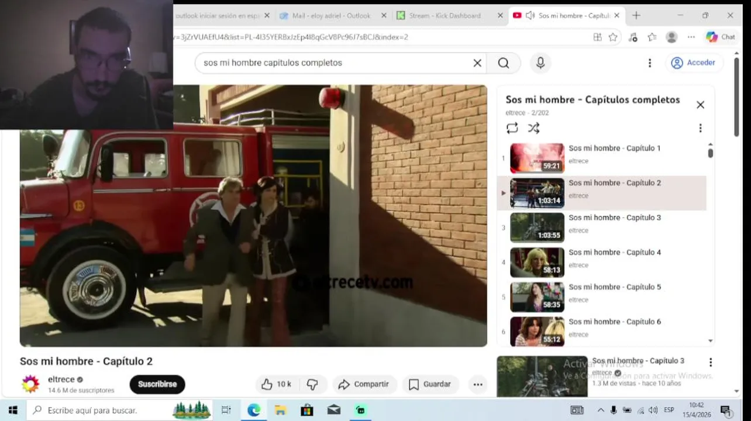Open the eltrece channel avatar
Screen dimensions: 751x421
(30, 384)
